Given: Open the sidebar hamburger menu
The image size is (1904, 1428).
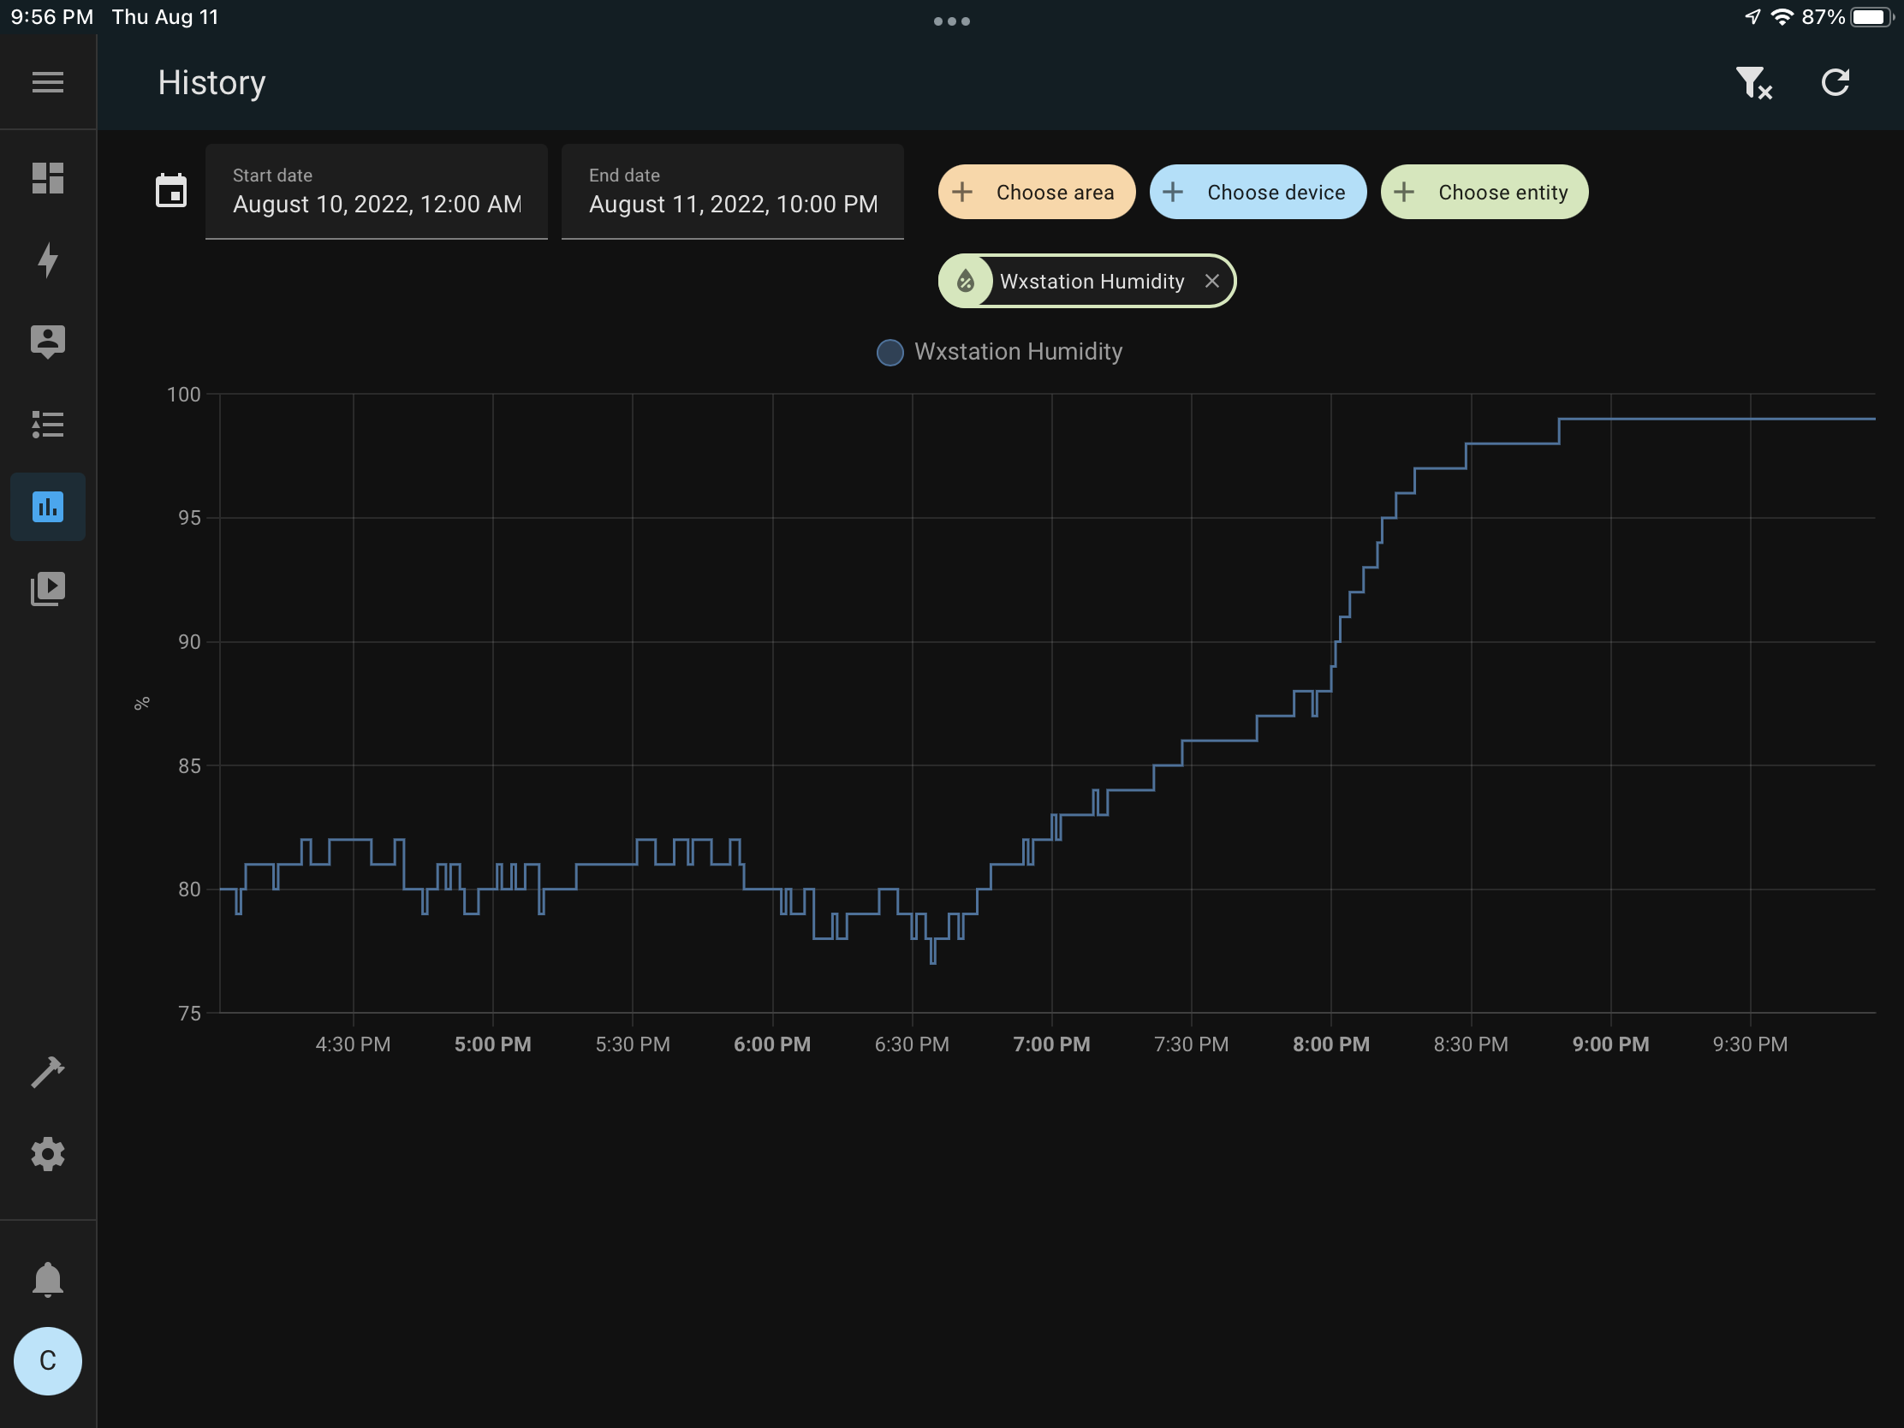Looking at the screenshot, I should click(47, 82).
